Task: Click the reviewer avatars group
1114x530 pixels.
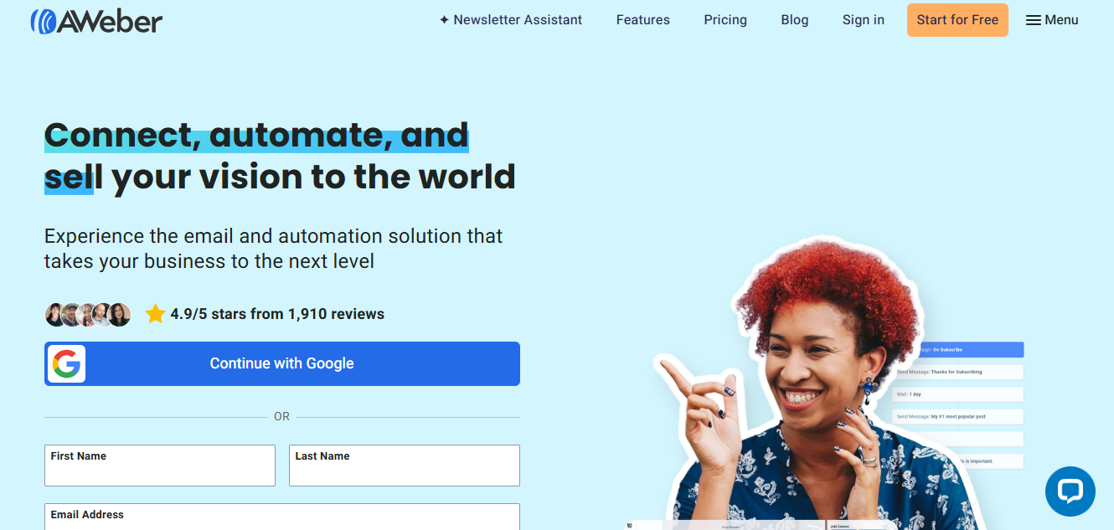Action: (x=88, y=314)
